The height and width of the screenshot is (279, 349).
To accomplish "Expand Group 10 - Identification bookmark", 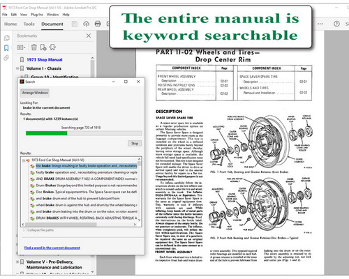I will (22, 77).
